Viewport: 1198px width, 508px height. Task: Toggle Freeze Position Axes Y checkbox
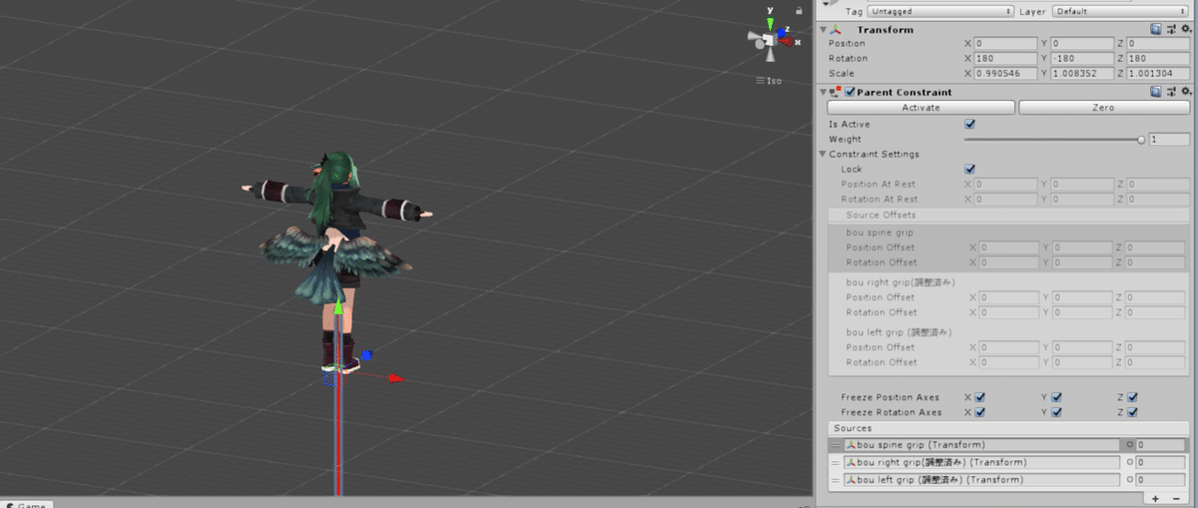[x=1056, y=397]
